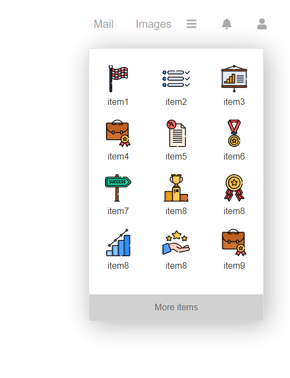Click the checkered flag item1 icon
This screenshot has height=378, width=290.
pos(118,79)
